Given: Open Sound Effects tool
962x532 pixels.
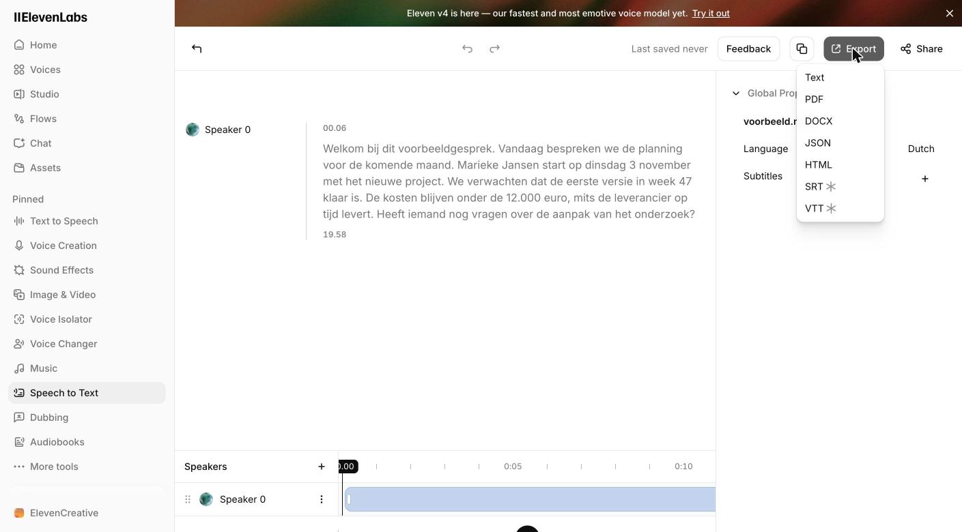Looking at the screenshot, I should coord(87,270).
